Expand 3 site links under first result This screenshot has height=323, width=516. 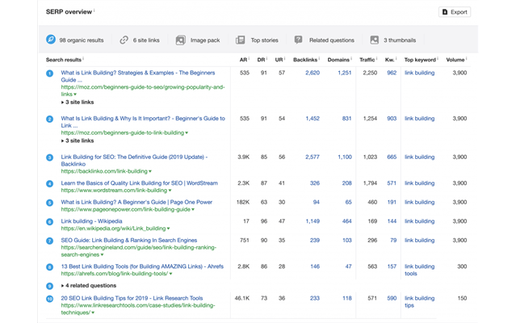82,103
